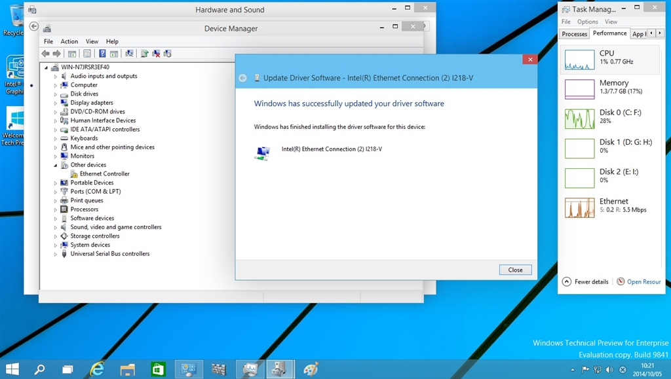Click the Back arrow in Device Manager toolbar
Image resolution: width=671 pixels, height=379 pixels.
45,54
